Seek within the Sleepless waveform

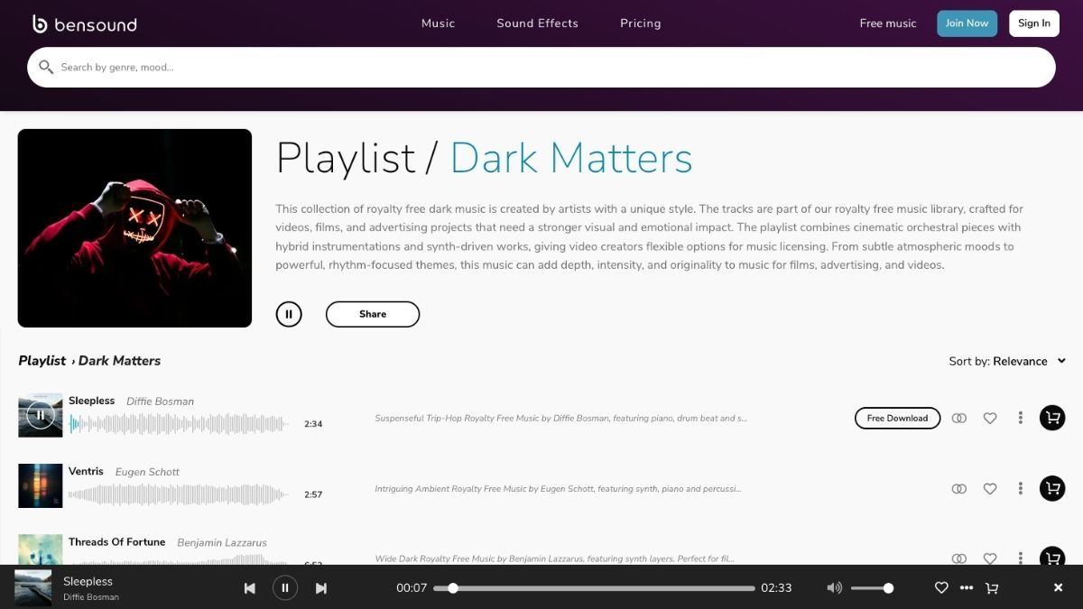179,423
